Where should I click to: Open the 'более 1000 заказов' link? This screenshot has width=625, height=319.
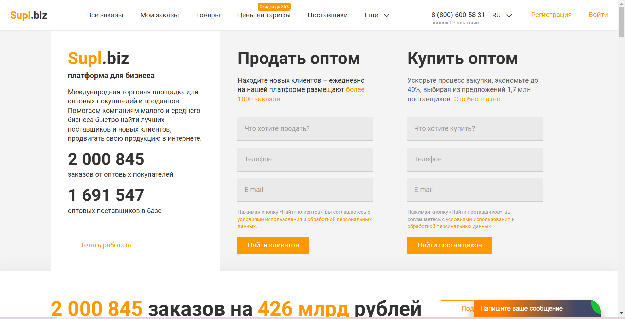pyautogui.click(x=355, y=90)
